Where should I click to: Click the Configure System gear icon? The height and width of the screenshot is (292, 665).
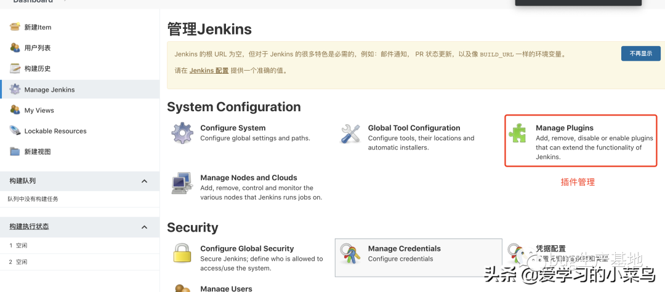pyautogui.click(x=182, y=133)
